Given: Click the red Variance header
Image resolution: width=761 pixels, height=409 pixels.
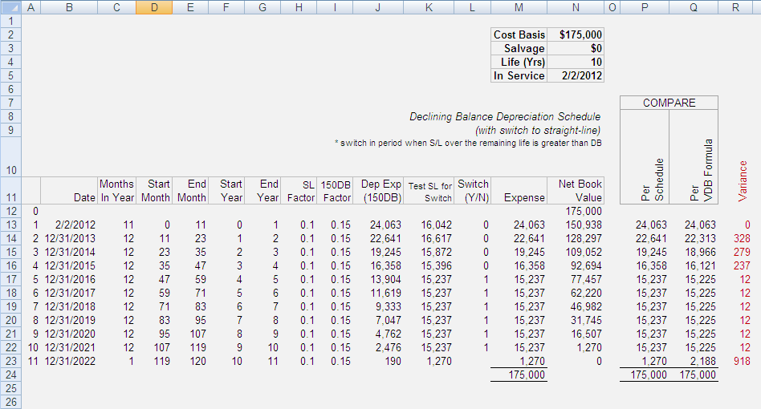Looking at the screenshot, I should point(743,181).
